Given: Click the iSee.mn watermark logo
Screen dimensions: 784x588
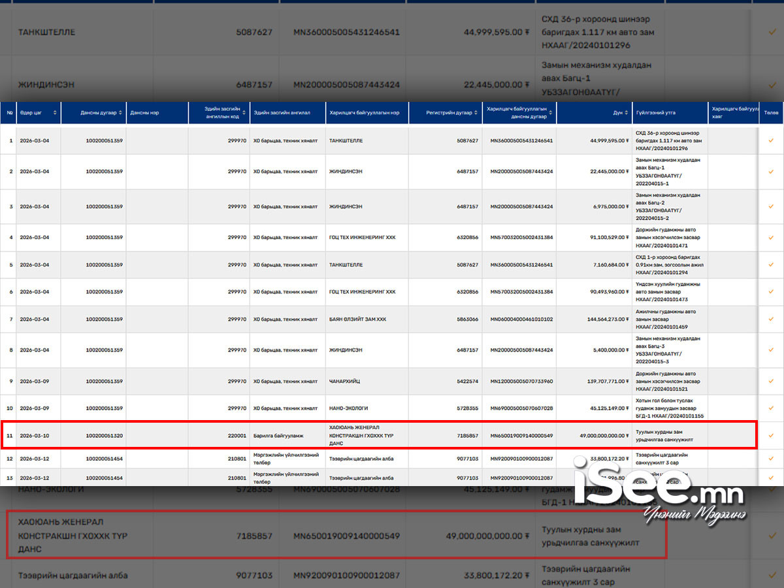Looking at the screenshot, I should (660, 487).
